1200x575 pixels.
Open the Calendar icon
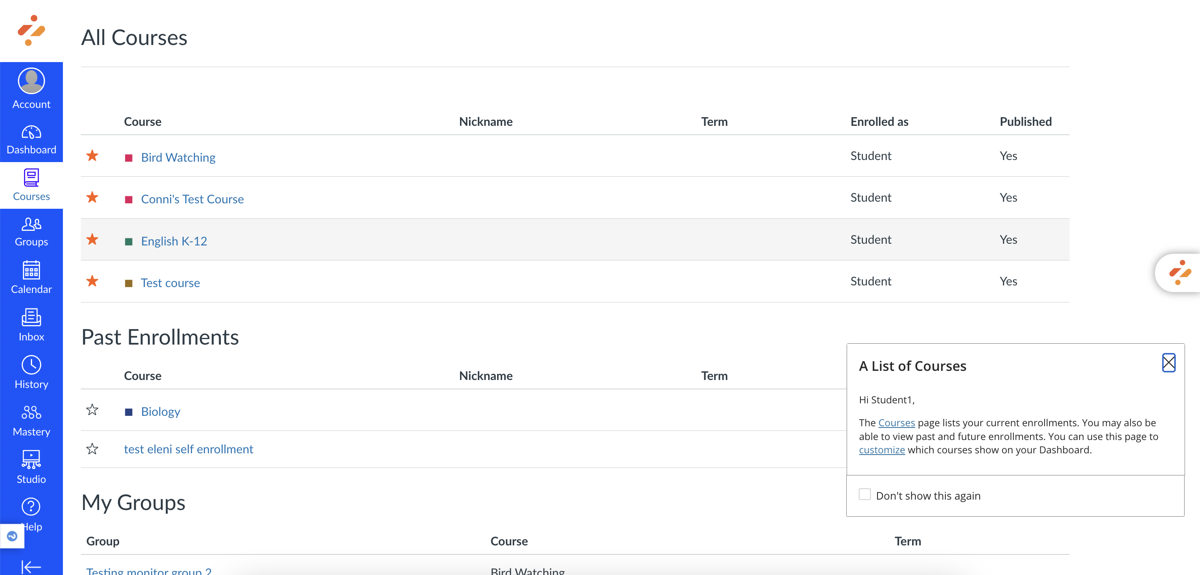pyautogui.click(x=31, y=271)
